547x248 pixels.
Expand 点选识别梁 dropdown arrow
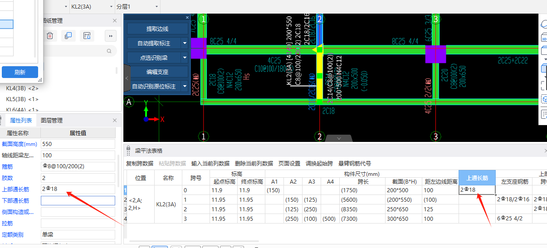[x=185, y=58]
